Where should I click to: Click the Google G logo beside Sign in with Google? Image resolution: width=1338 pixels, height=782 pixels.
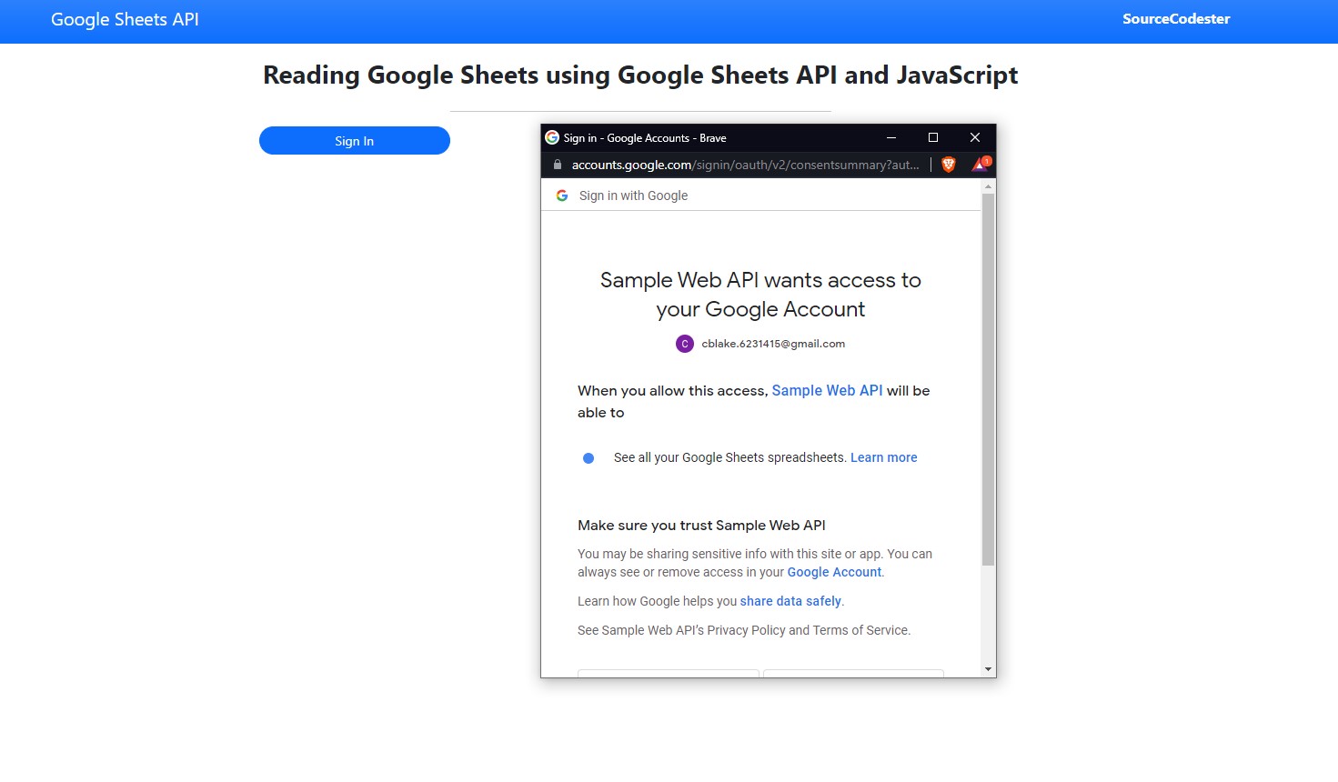point(562,195)
